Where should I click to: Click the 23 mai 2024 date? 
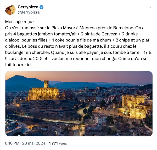coord(34,143)
